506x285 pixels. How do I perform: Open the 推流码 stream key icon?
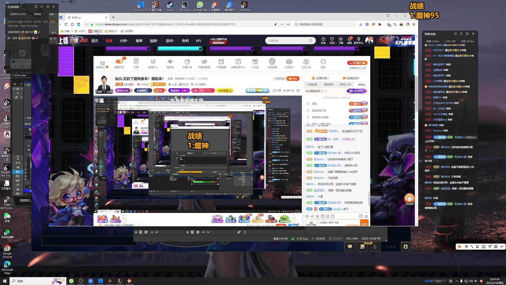point(170,63)
